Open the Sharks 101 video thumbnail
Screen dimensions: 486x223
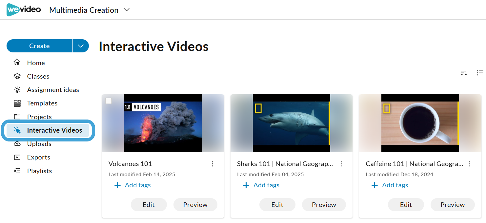[x=292, y=123]
